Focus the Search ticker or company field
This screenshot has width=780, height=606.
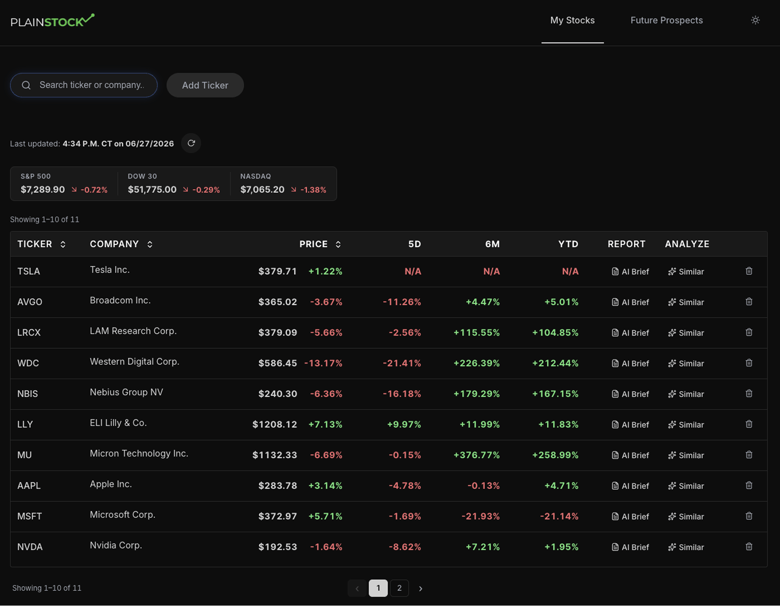(x=84, y=85)
